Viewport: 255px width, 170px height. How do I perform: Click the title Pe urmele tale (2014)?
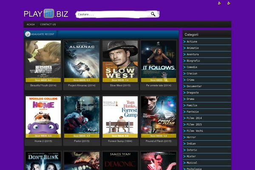click(x=159, y=85)
